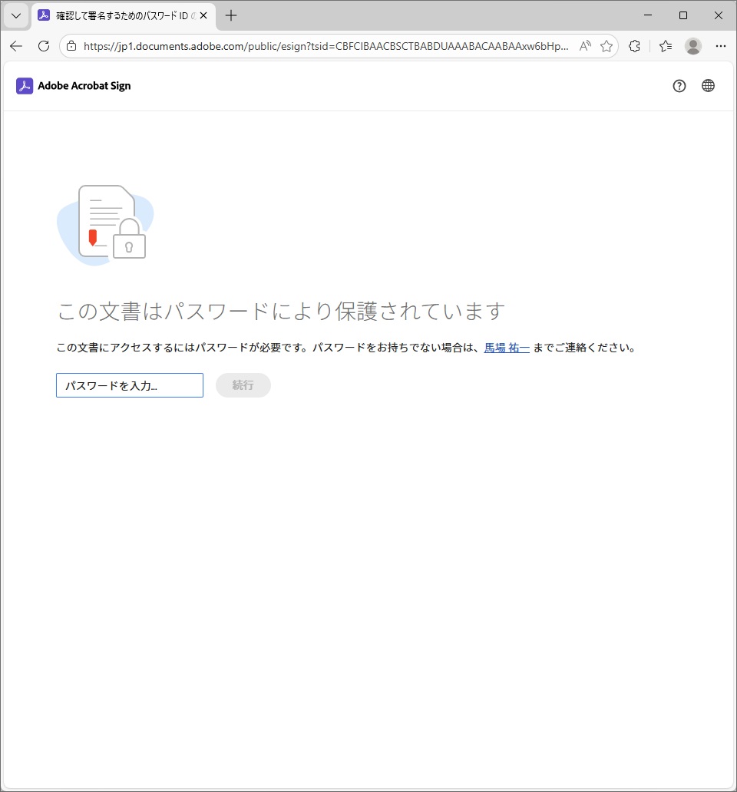View site information via the lock icon
Screen dimensions: 737x792
point(71,46)
